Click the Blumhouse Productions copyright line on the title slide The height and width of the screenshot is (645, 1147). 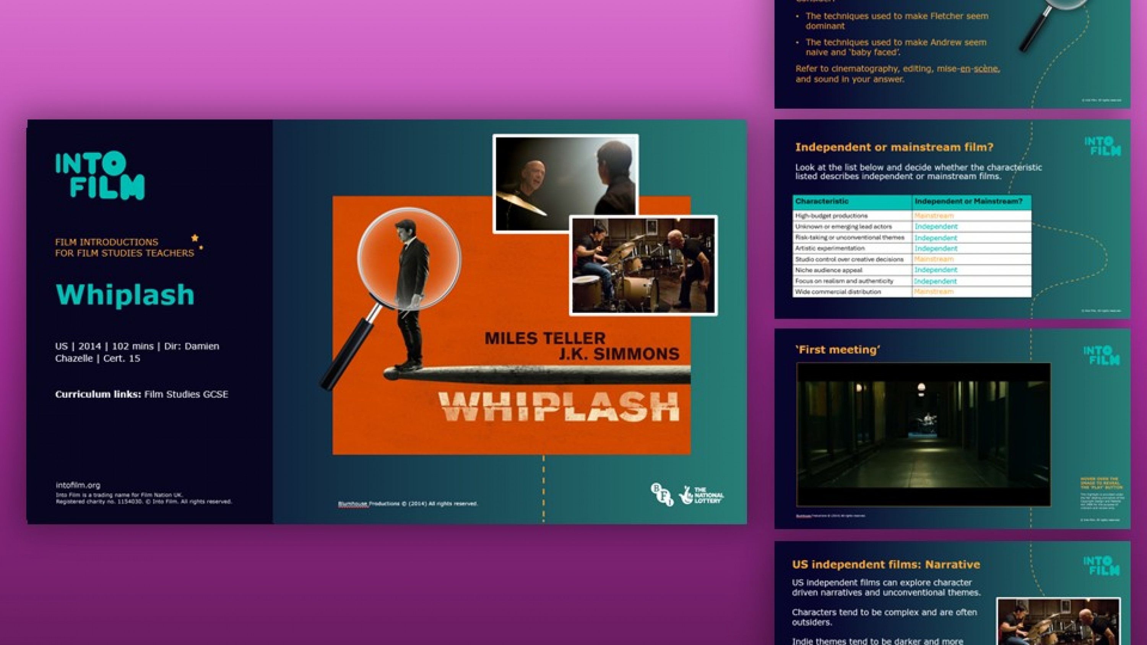pos(408,504)
